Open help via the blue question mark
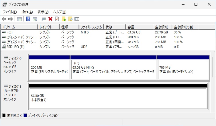The height and width of the screenshot is (126, 216). pyautogui.click(x=28, y=19)
